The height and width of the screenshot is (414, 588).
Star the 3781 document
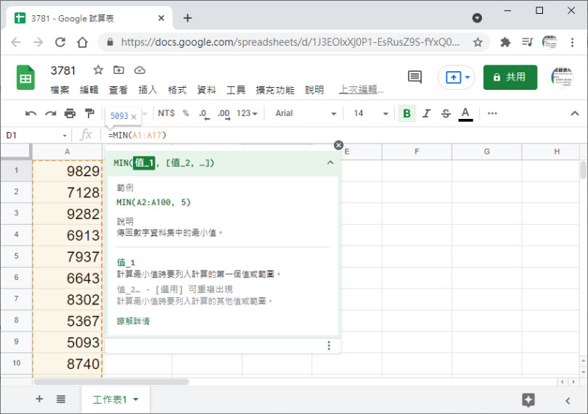[98, 70]
